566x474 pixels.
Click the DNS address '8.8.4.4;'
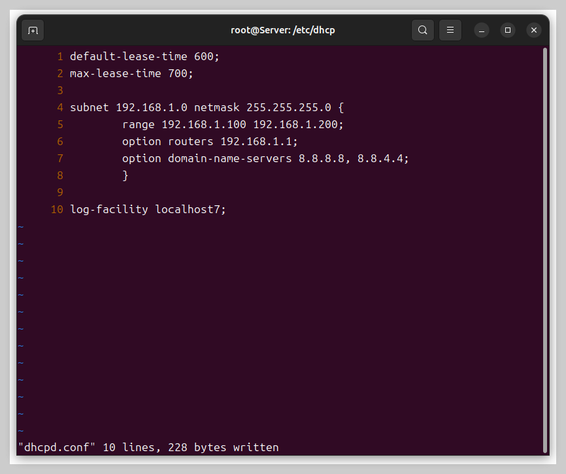pyautogui.click(x=383, y=158)
